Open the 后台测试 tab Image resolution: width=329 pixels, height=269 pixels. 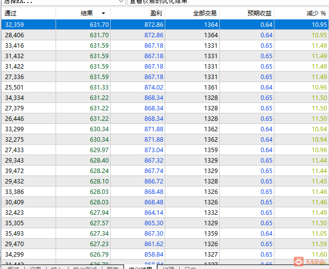coord(85,268)
